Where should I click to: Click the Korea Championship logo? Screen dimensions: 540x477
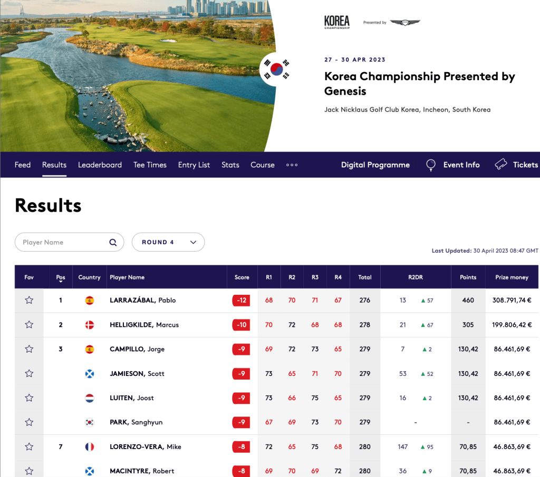tap(337, 23)
